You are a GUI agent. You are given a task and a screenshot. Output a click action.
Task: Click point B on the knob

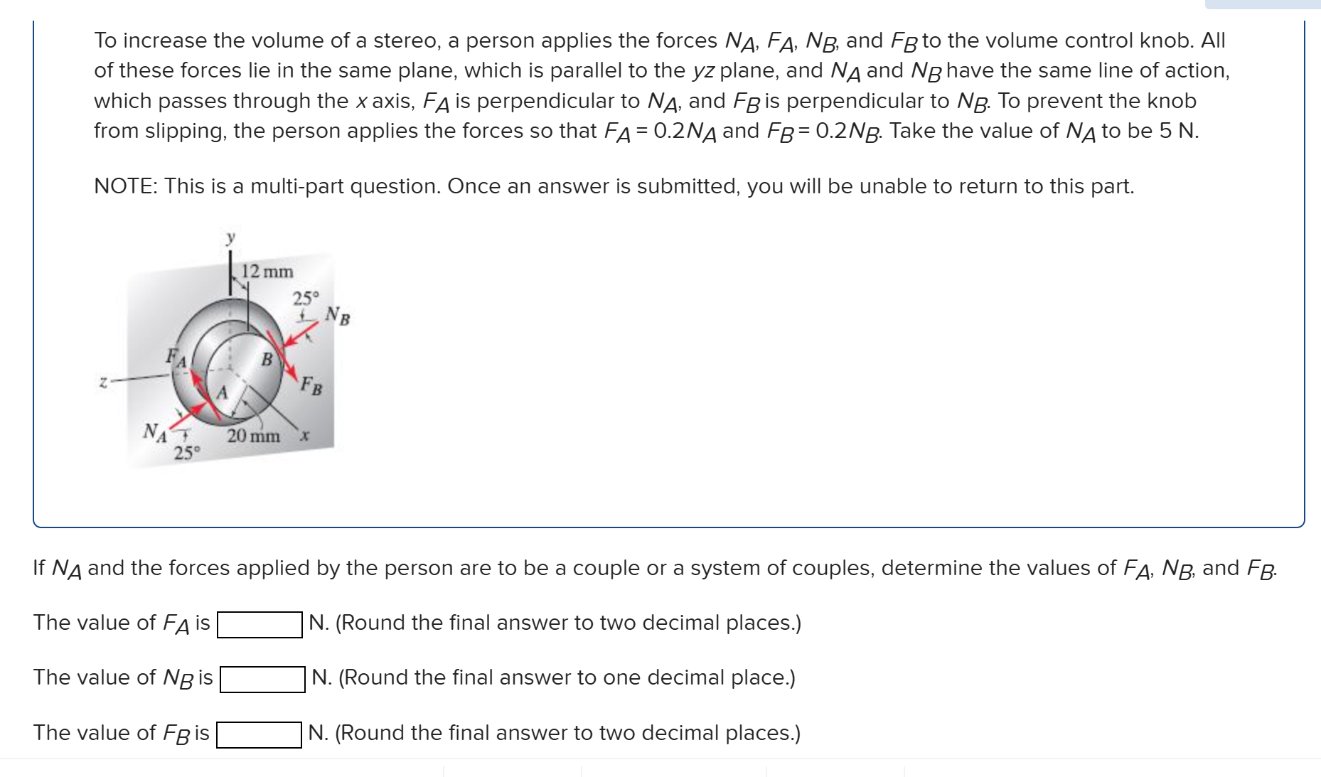point(267,360)
